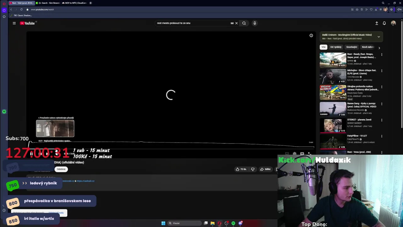Run the search with the magnifier button

(x=244, y=23)
